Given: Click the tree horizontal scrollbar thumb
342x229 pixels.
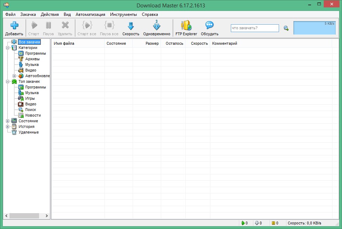Looking at the screenshot, I should pyautogui.click(x=24, y=216).
